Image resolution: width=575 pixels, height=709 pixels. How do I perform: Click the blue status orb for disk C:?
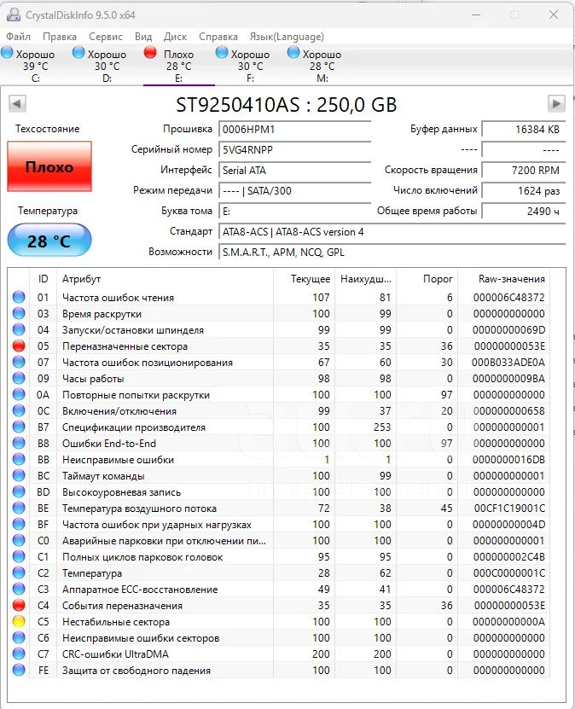[7, 52]
